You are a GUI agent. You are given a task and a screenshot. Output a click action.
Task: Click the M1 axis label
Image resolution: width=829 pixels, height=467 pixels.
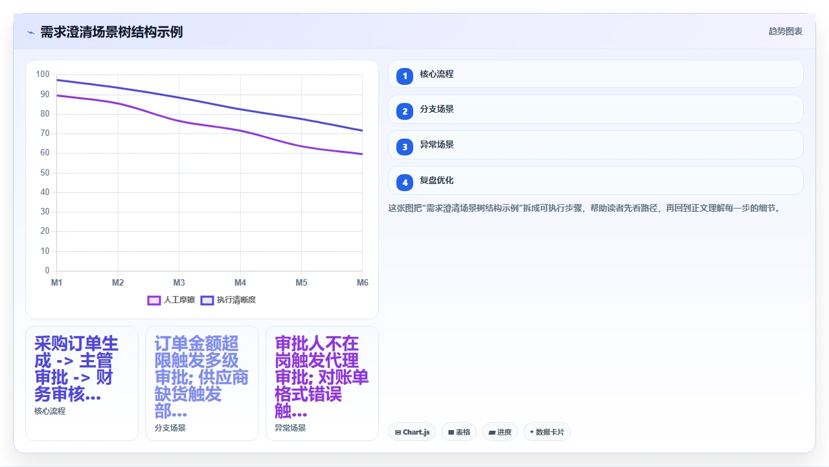[57, 283]
